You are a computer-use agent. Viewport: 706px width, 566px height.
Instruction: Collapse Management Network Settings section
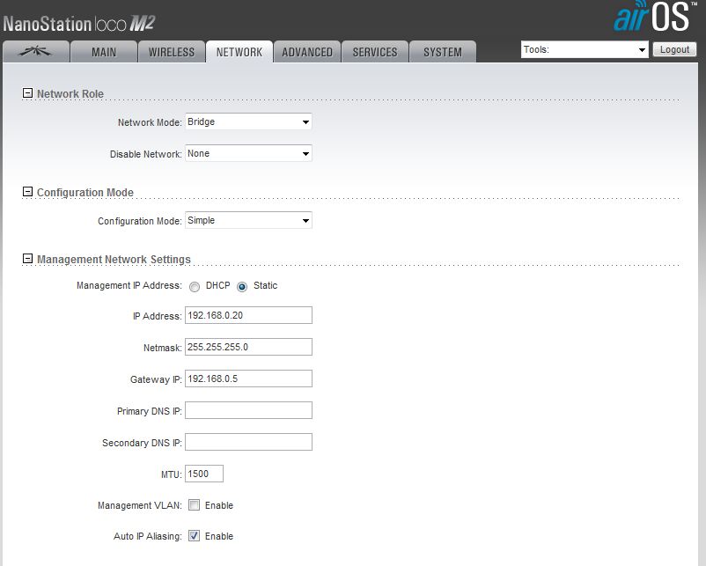pyautogui.click(x=27, y=259)
